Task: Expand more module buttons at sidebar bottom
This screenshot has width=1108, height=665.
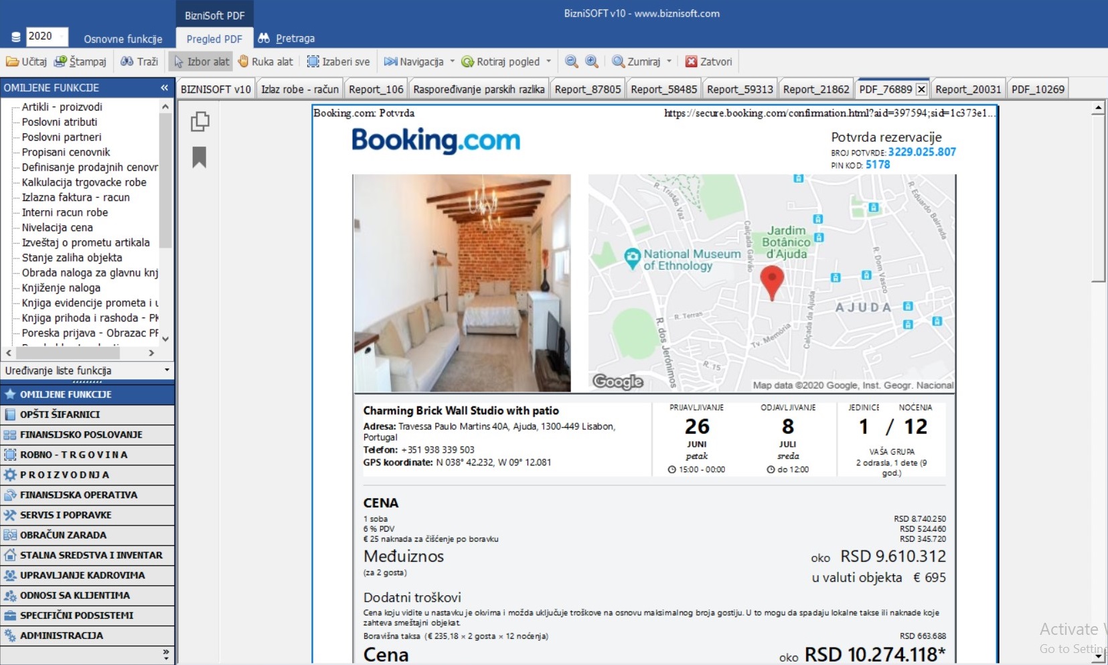Action: click(166, 654)
